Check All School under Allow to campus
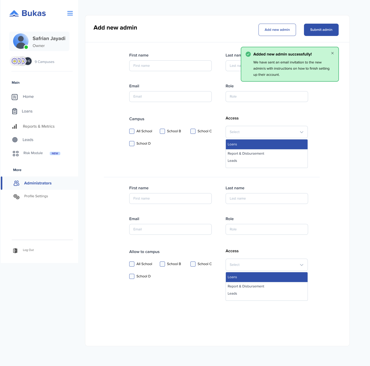Image resolution: width=370 pixels, height=366 pixels. point(132,264)
